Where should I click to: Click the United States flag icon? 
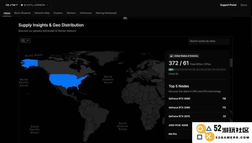pyautogui.click(x=171, y=56)
